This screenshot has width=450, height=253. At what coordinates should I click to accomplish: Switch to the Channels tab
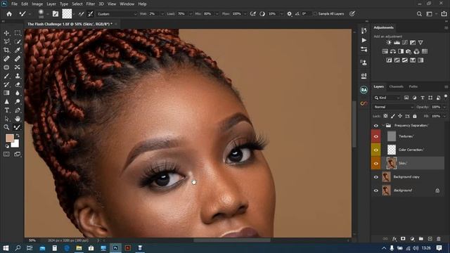pyautogui.click(x=396, y=86)
